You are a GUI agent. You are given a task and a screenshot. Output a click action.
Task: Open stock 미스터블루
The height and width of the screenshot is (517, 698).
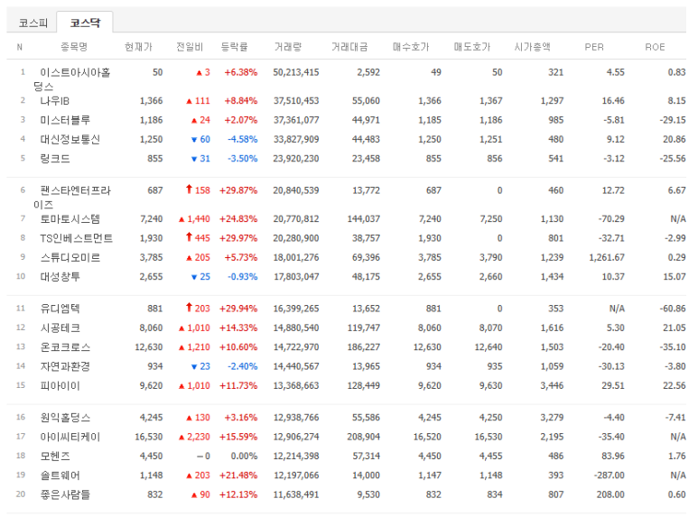point(65,120)
